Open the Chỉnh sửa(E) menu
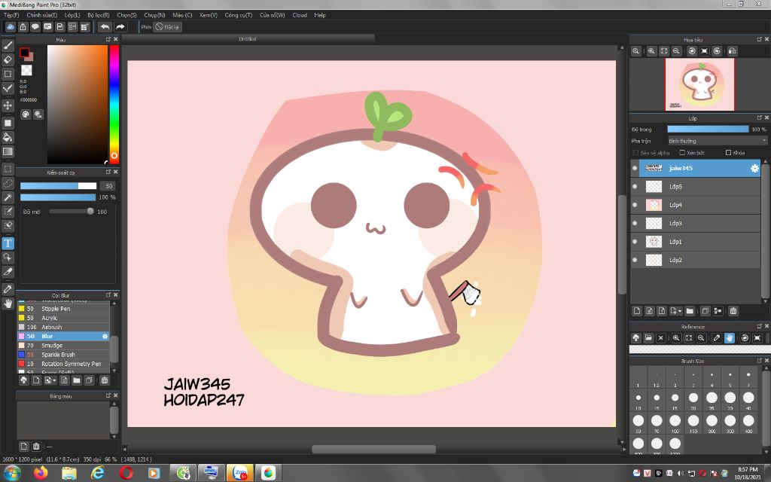This screenshot has width=771, height=482. [42, 15]
